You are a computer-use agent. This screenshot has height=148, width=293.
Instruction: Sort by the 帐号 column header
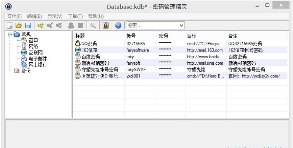pos(141,36)
